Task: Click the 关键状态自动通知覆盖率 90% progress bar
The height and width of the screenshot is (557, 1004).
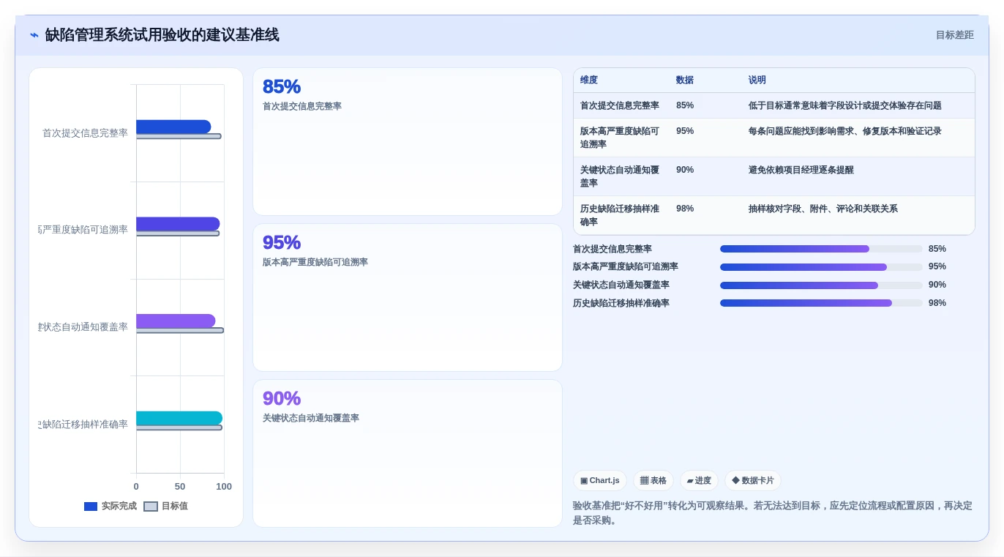Action: tap(821, 285)
